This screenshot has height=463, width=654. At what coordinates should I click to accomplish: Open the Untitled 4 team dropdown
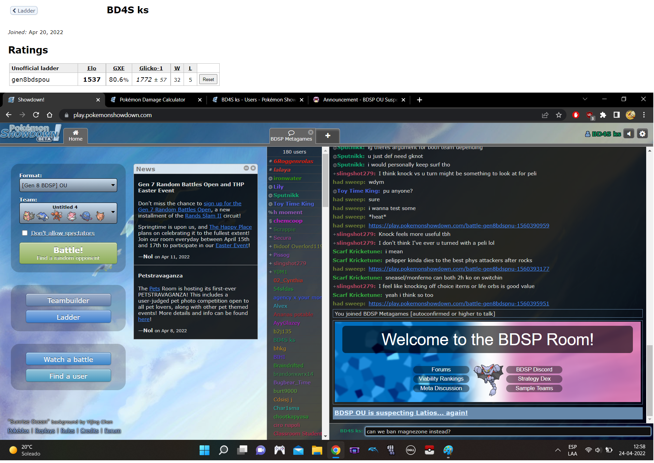(x=68, y=213)
